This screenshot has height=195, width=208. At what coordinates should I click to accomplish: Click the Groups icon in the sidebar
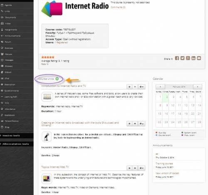[2, 54]
